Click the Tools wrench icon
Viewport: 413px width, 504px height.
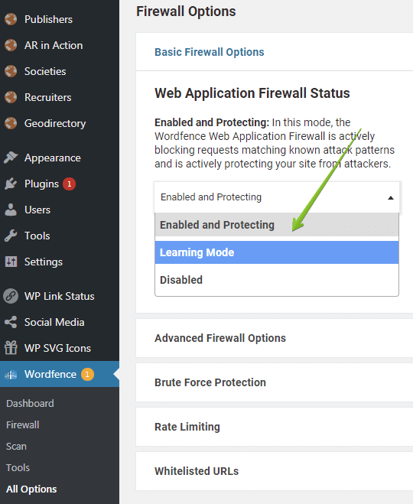coord(11,236)
